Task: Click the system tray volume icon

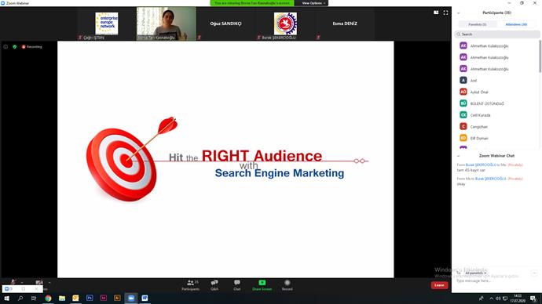Action: pos(498,299)
